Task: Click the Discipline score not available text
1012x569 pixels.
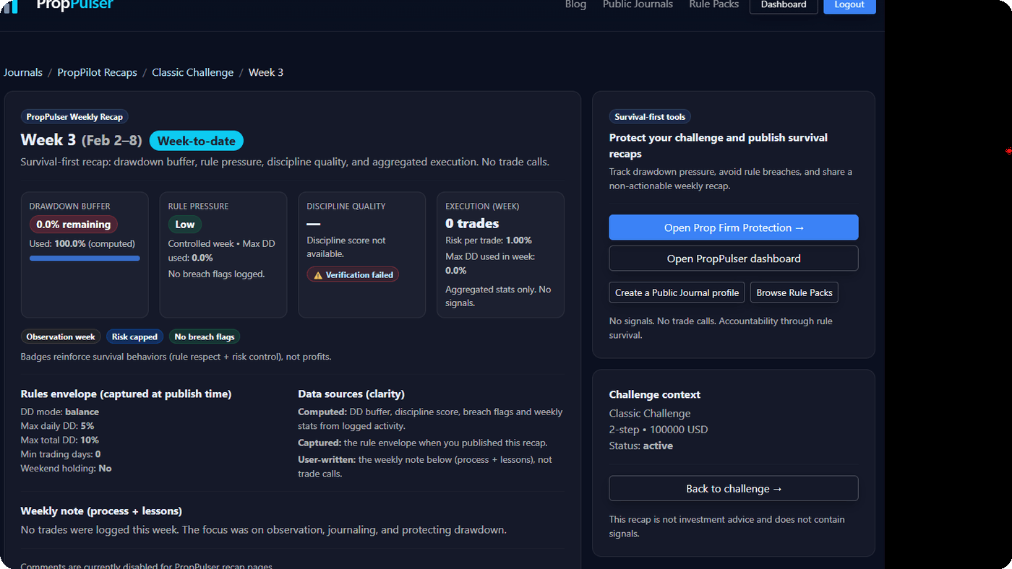Action: (347, 247)
